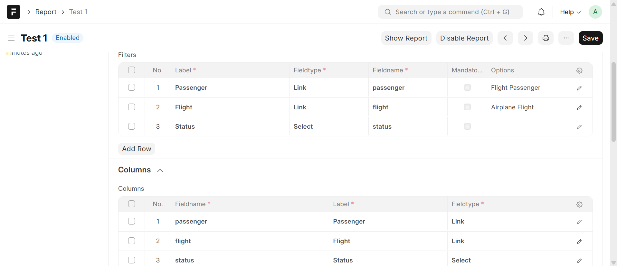Image resolution: width=617 pixels, height=266 pixels.
Task: Go to the previous document arrow
Action: point(505,38)
